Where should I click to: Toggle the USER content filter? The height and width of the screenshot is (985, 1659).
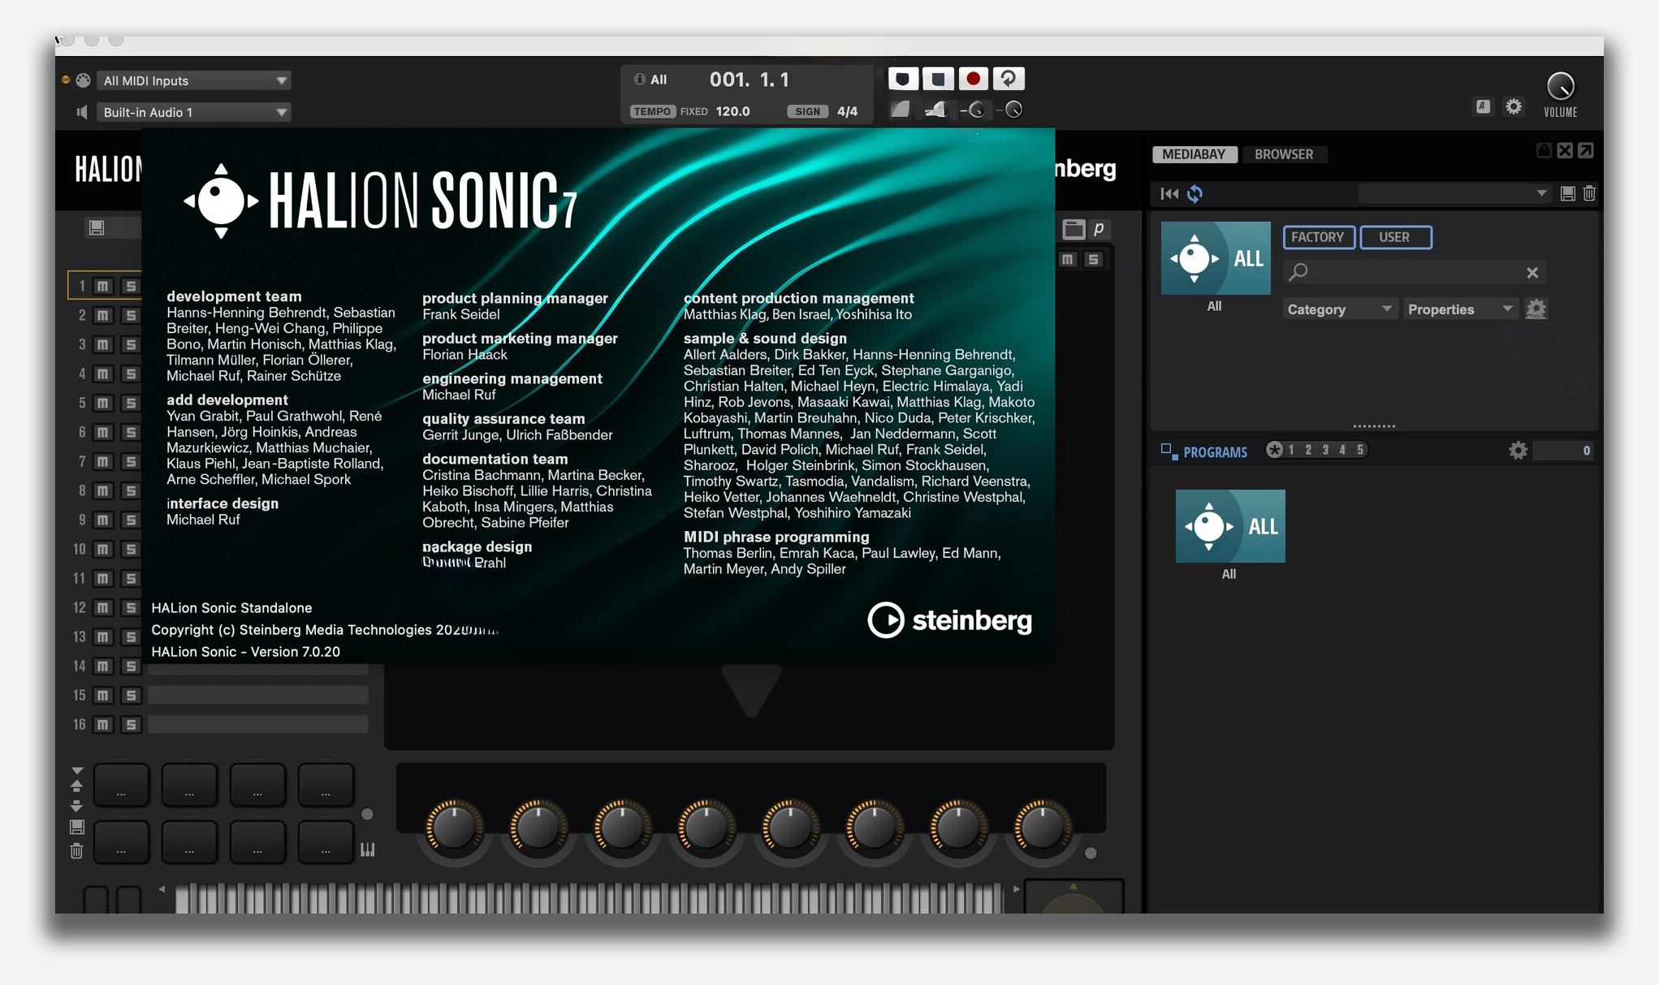pos(1395,237)
